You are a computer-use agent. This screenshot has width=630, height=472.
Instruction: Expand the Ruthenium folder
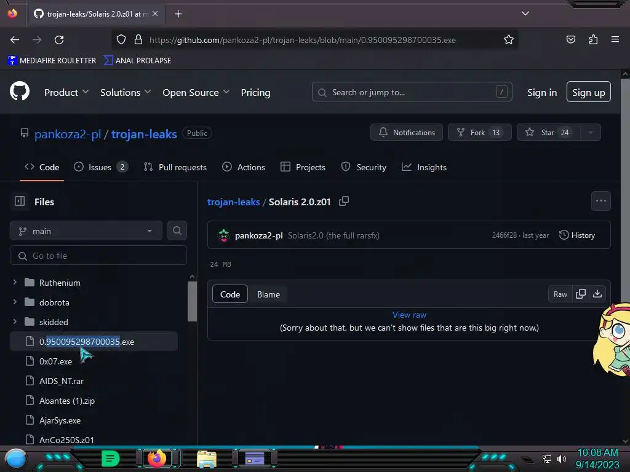click(x=15, y=282)
